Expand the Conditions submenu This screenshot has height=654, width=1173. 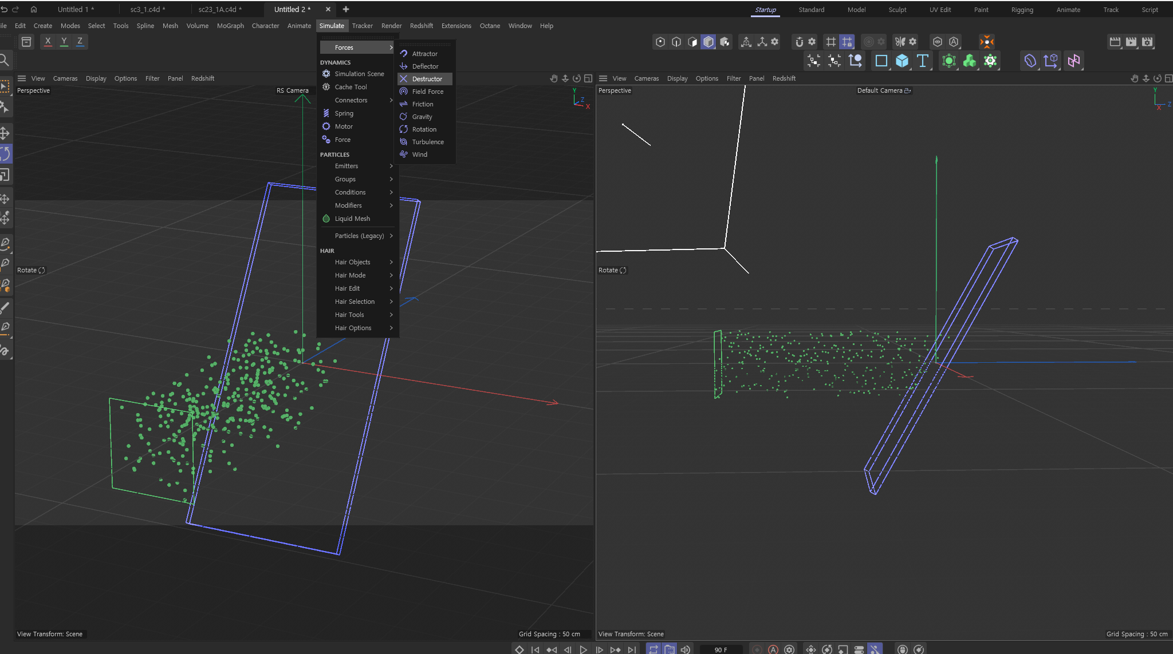[x=357, y=192]
